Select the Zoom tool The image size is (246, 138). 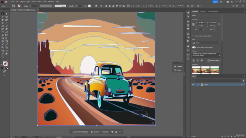[x=3, y=57]
